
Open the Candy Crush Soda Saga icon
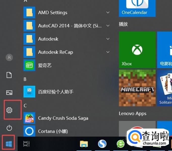29,118
